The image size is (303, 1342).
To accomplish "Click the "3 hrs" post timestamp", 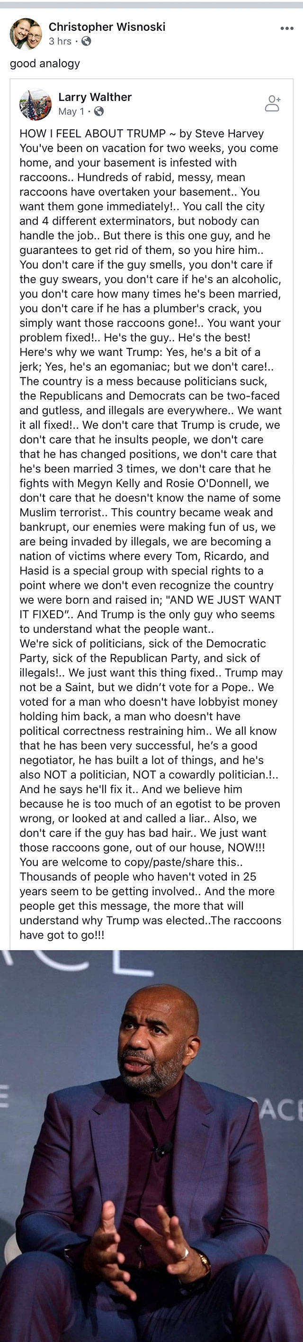I will 60,41.
